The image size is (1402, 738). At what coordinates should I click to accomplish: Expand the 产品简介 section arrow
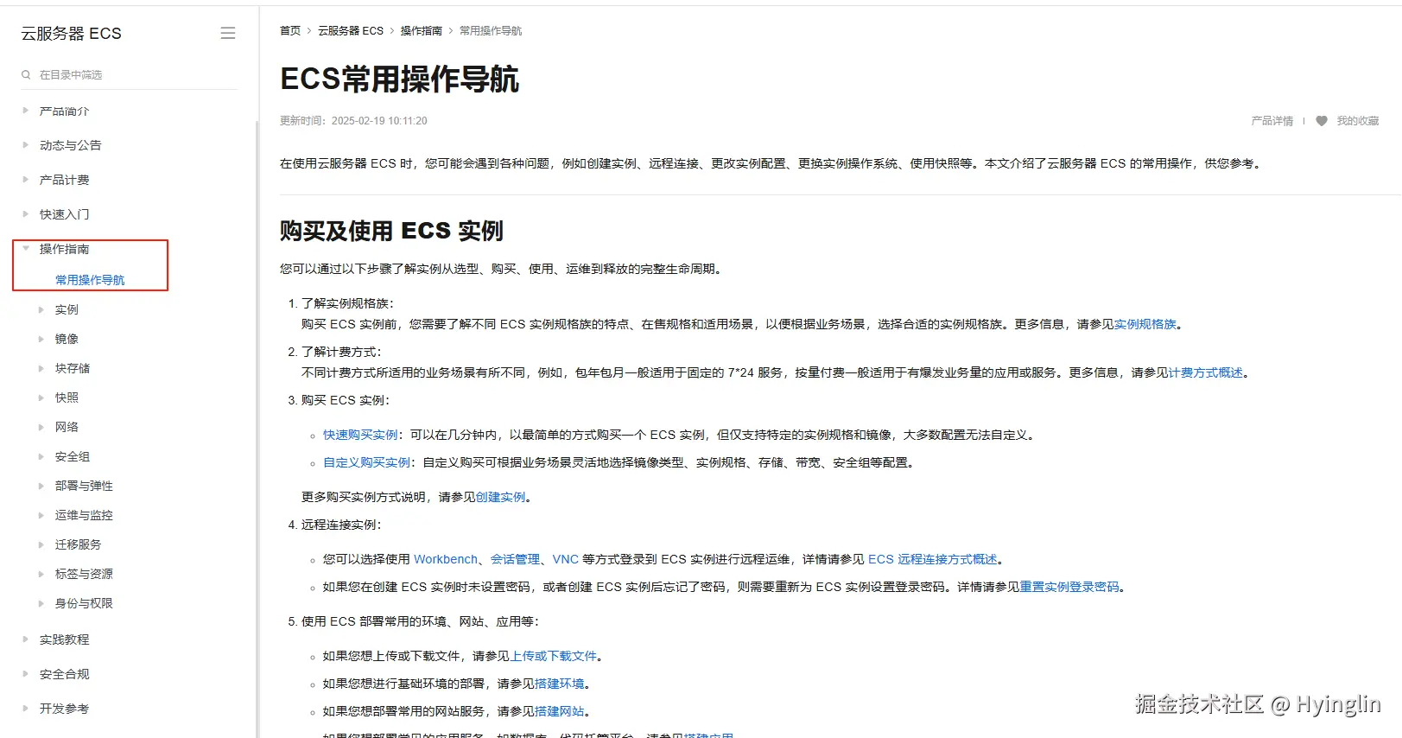(25, 111)
